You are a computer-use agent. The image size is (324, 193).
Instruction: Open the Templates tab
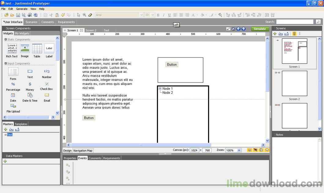21,124
